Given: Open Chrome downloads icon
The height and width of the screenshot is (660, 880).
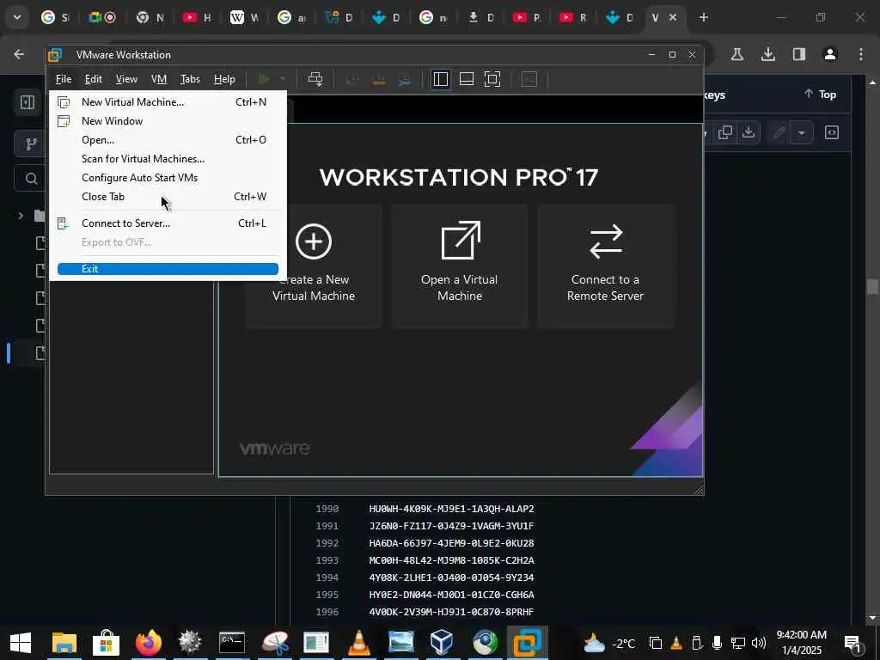Looking at the screenshot, I should pyautogui.click(x=768, y=54).
